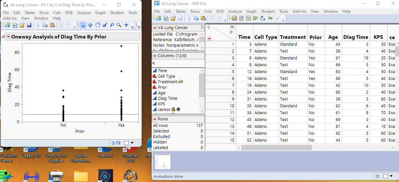Select the arrow cursor tool in Oneway window
Screen dimensions: 399x182
tap(83, 25)
